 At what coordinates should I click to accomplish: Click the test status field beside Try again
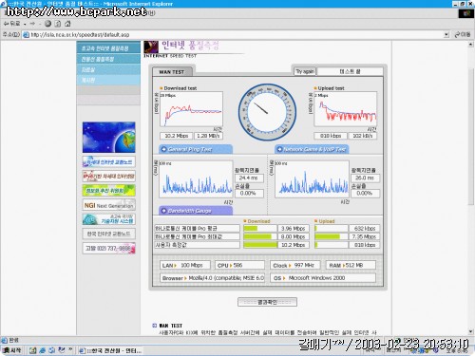(350, 71)
